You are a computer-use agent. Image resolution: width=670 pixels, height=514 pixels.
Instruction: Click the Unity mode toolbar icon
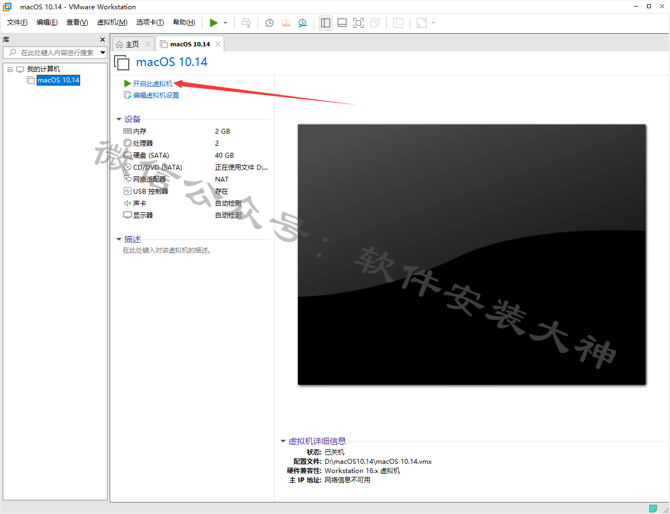pos(375,23)
